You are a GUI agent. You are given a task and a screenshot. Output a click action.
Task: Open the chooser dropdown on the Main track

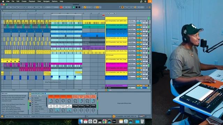(x=132, y=88)
